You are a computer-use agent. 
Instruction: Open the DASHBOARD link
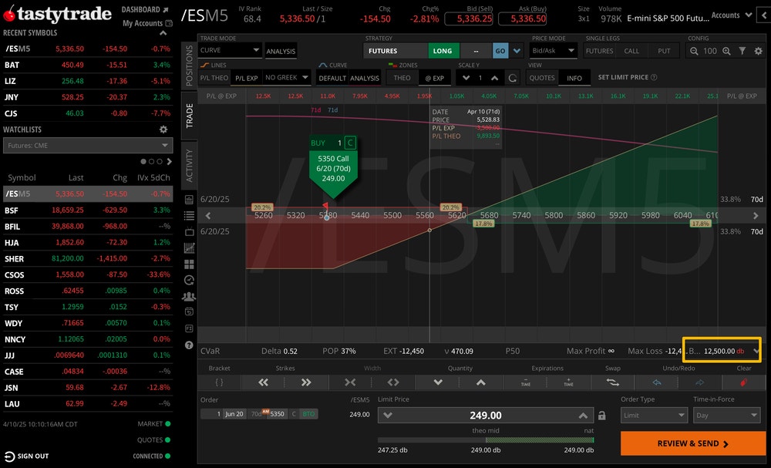pyautogui.click(x=145, y=10)
